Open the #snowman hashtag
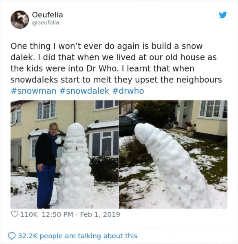The image size is (238, 244). click(33, 91)
